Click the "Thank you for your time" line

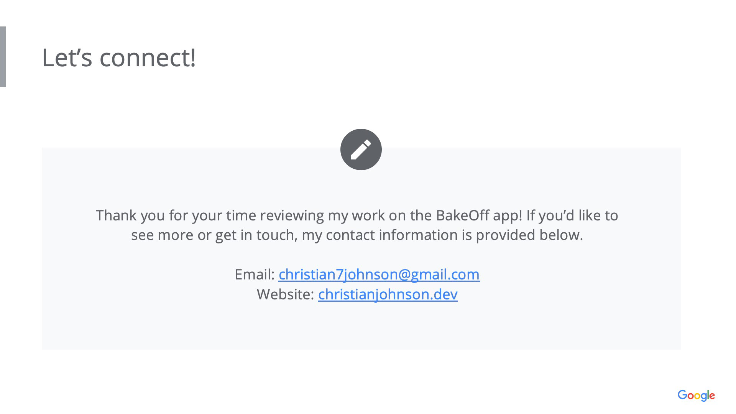pos(357,215)
